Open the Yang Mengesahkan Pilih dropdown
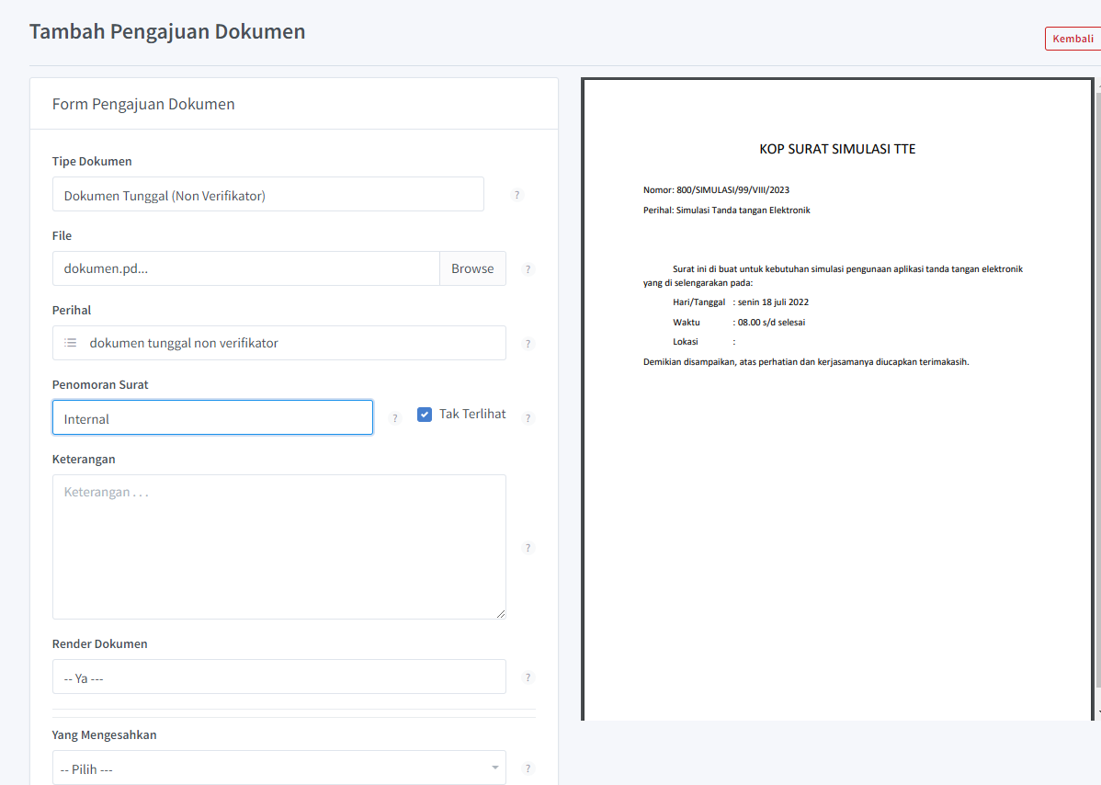The height and width of the screenshot is (785, 1101). [278, 768]
